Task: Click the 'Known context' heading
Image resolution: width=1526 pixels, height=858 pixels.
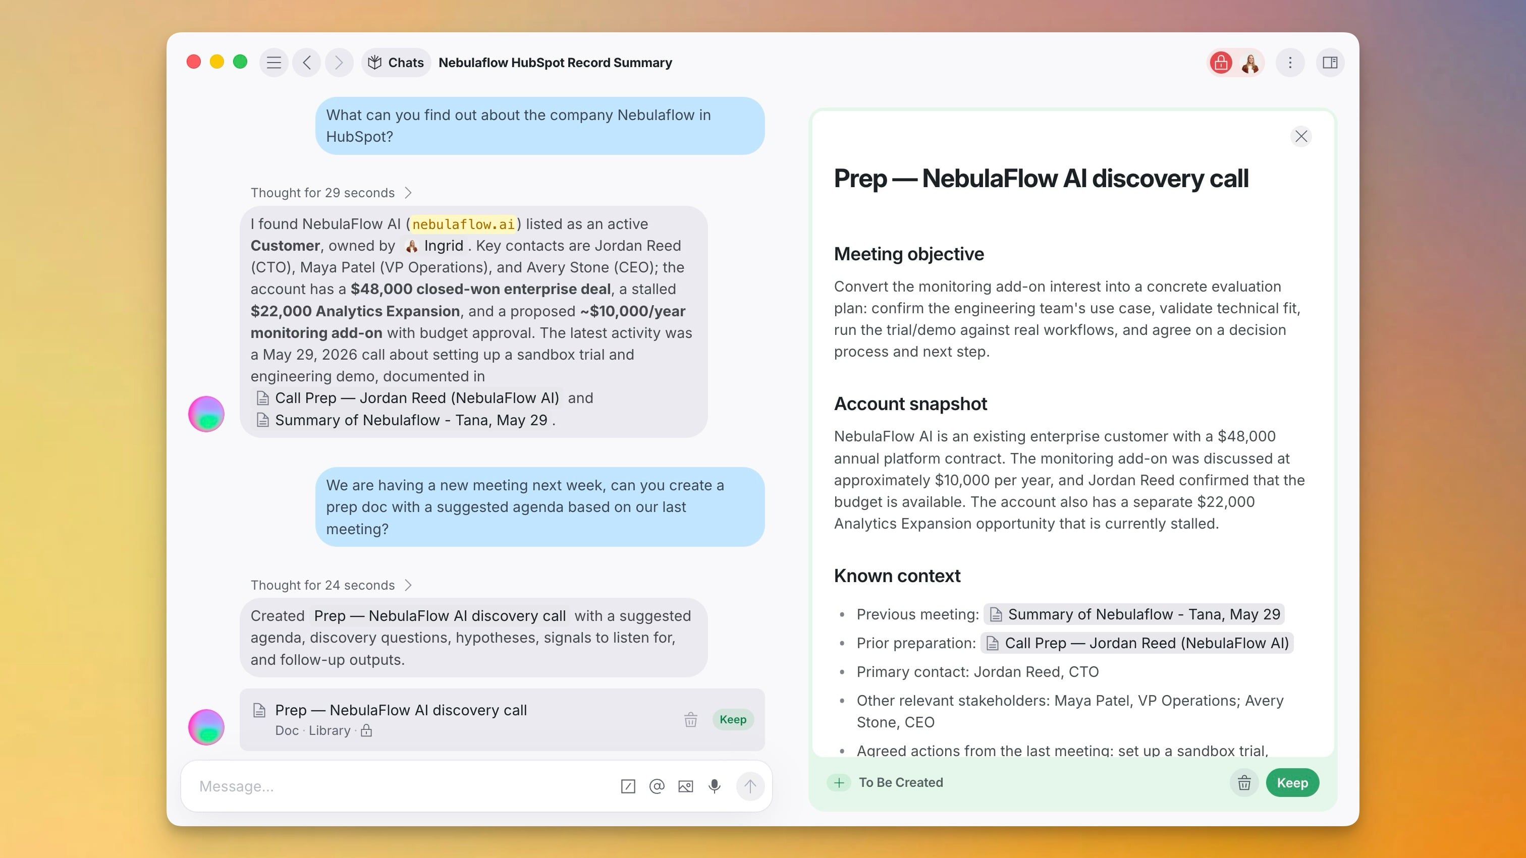Action: point(897,576)
